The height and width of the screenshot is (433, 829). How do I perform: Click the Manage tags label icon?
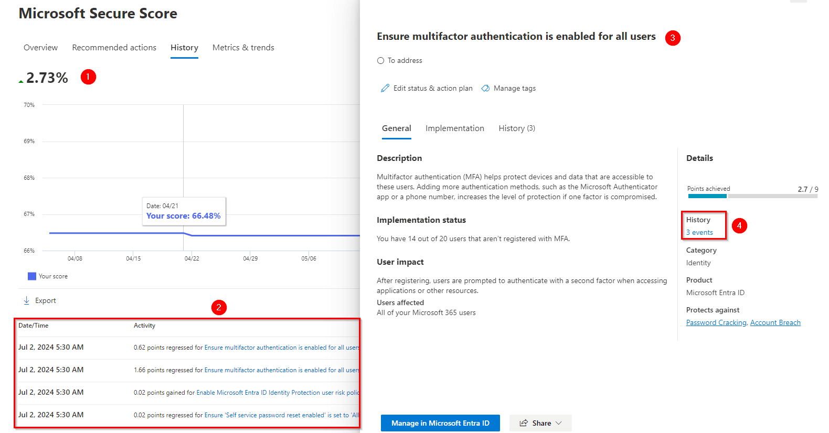[x=485, y=88]
